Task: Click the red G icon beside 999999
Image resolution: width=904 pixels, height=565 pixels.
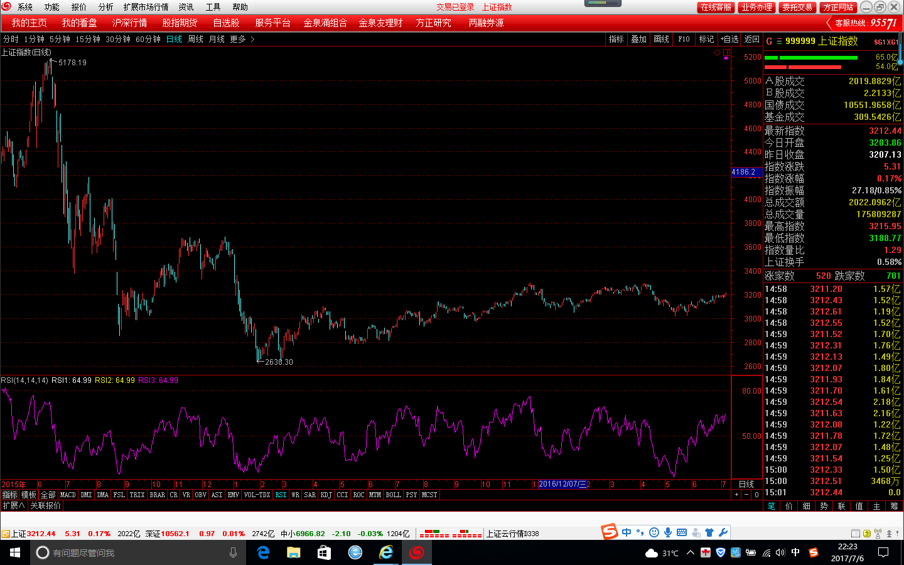Action: point(769,41)
